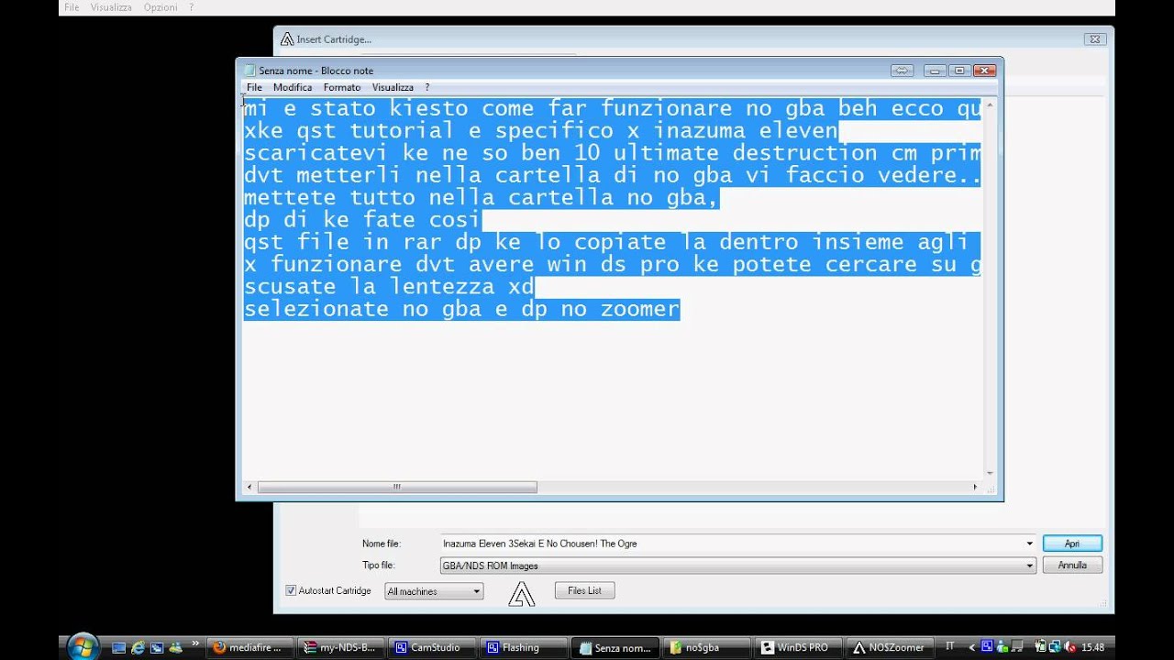Open Notepad ? help menu
The height and width of the screenshot is (660, 1174).
(x=427, y=87)
